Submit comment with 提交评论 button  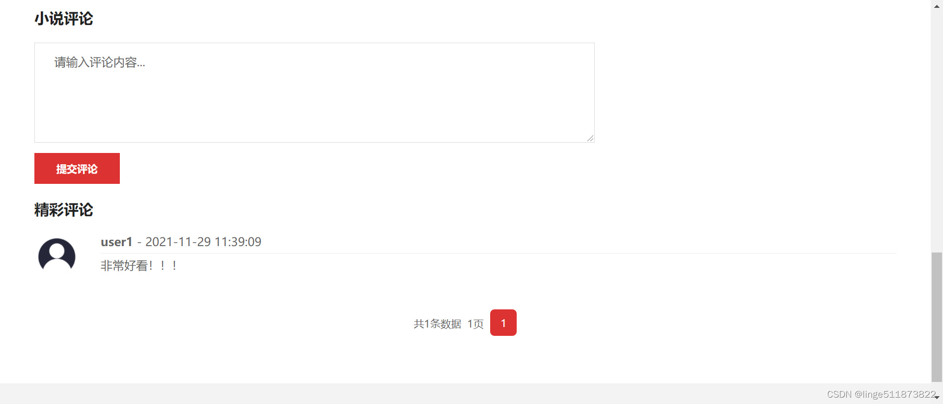(77, 168)
